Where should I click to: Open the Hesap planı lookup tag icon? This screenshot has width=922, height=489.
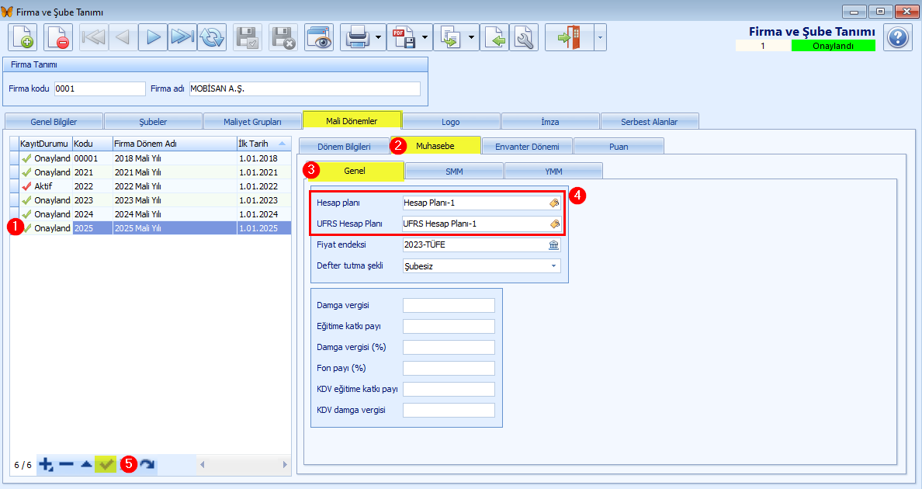point(554,203)
